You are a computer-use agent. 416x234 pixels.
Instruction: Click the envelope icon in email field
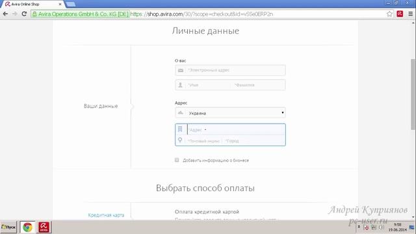click(x=181, y=70)
